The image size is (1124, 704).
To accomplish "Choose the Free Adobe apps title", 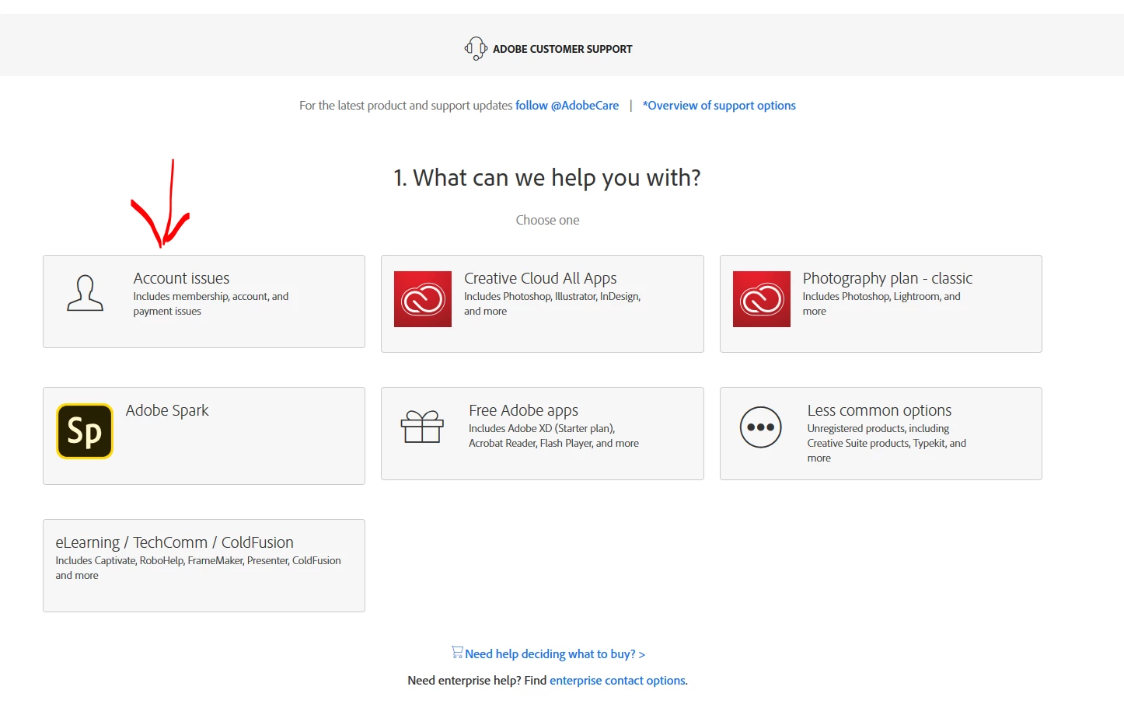I will tap(524, 410).
